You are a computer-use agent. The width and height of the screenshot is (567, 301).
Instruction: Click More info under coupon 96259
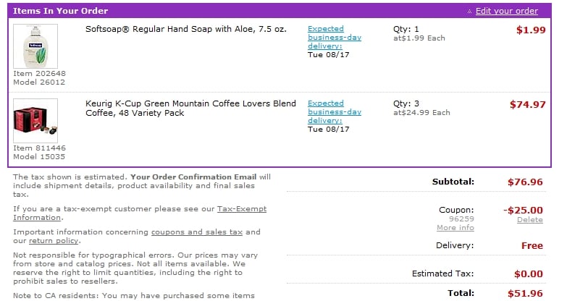click(455, 228)
